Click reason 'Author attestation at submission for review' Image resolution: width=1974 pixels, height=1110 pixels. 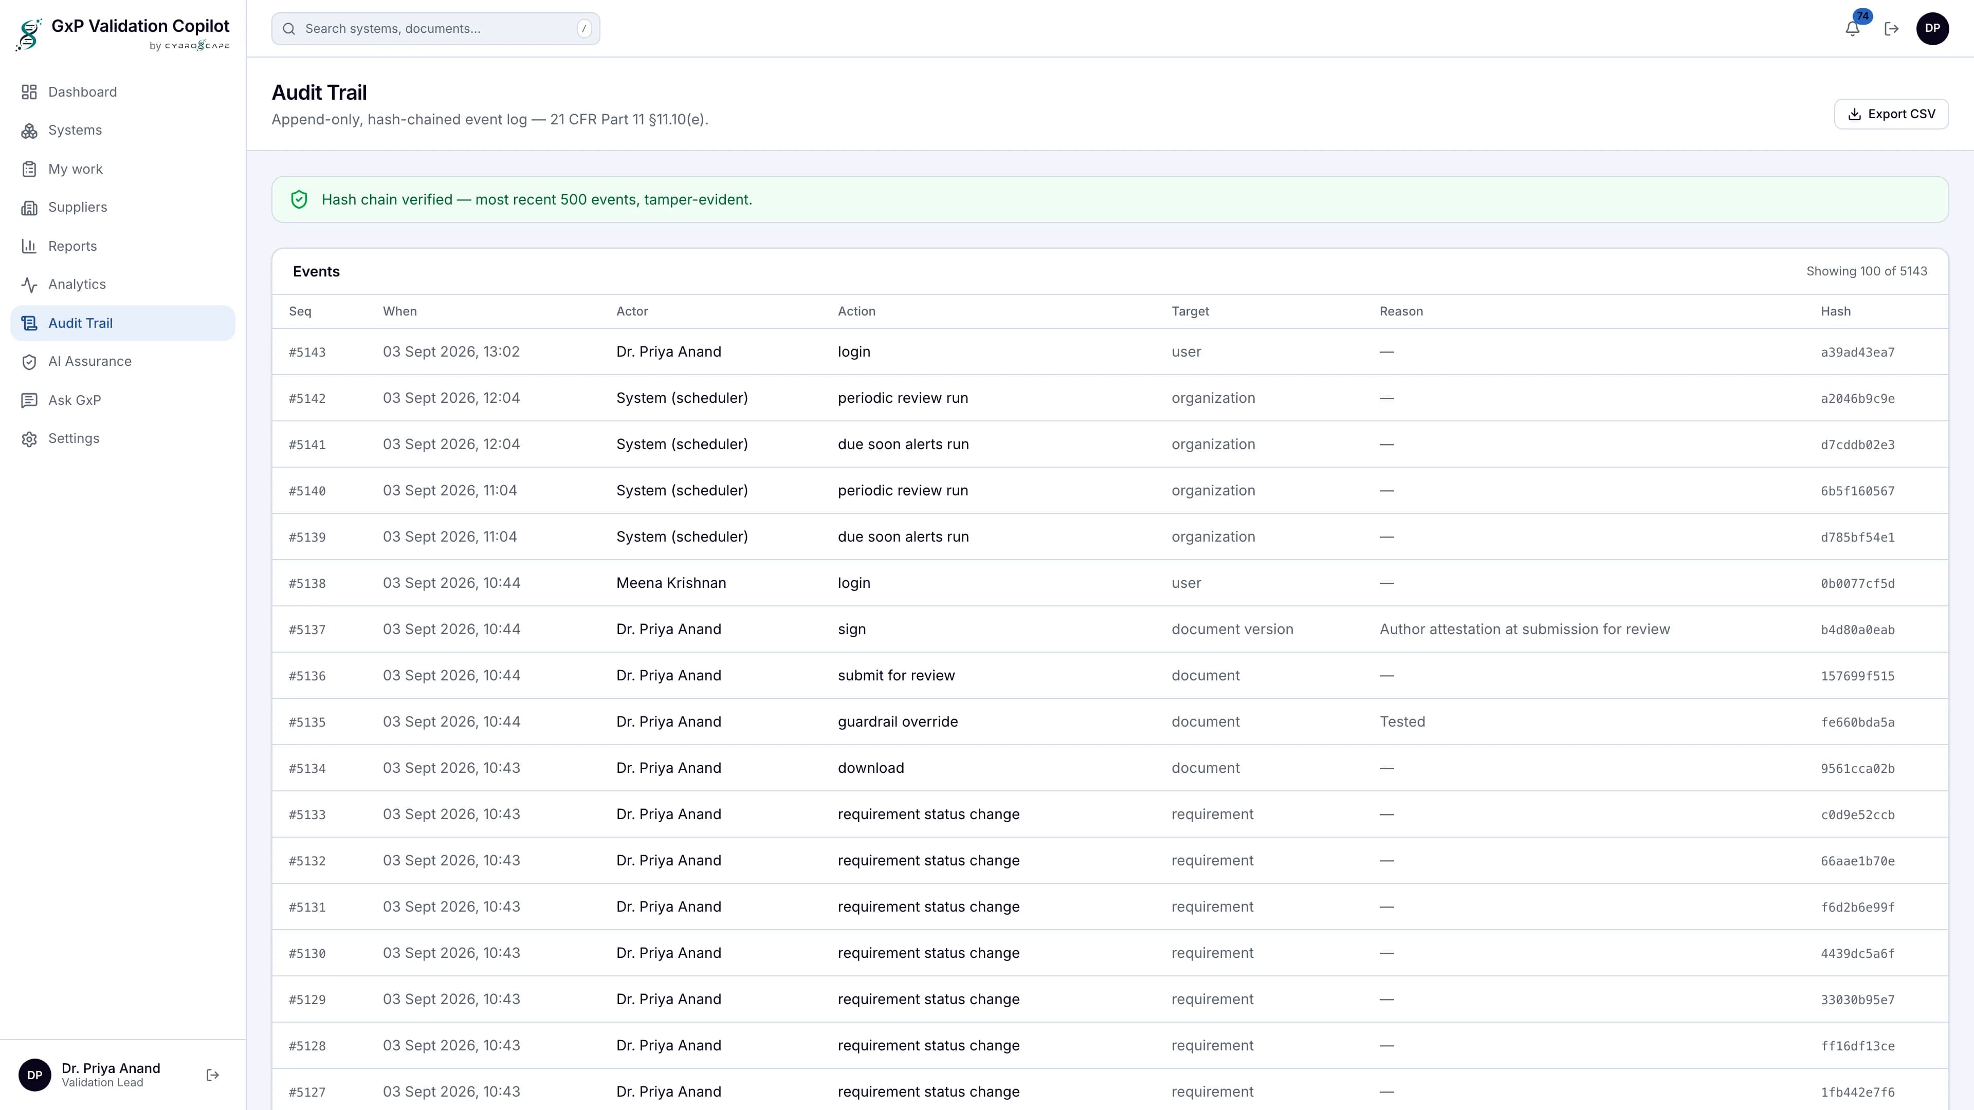(1524, 629)
